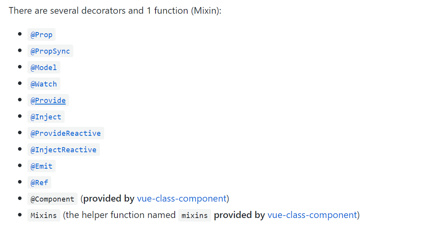Click the @Ref decorator link
This screenshot has width=425, height=236.
[39, 183]
